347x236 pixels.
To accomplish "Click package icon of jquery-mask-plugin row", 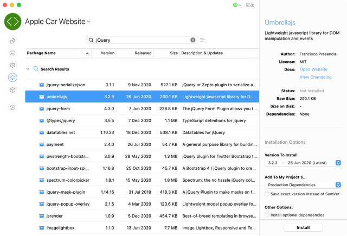I will click(42, 193).
